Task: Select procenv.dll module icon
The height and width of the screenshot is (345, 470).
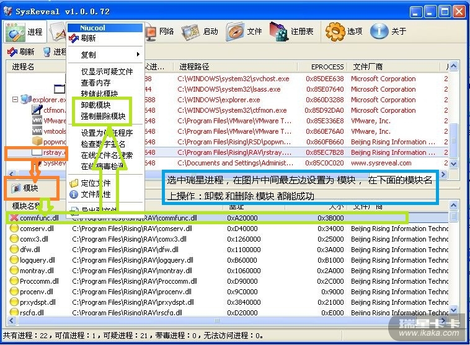Action: point(14,291)
